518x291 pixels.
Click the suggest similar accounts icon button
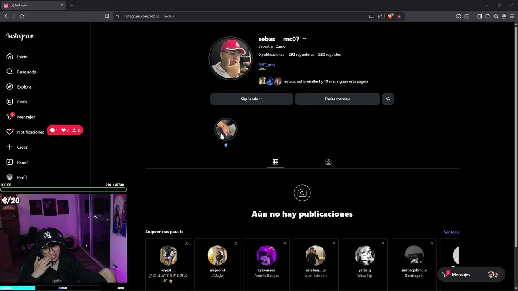point(388,99)
